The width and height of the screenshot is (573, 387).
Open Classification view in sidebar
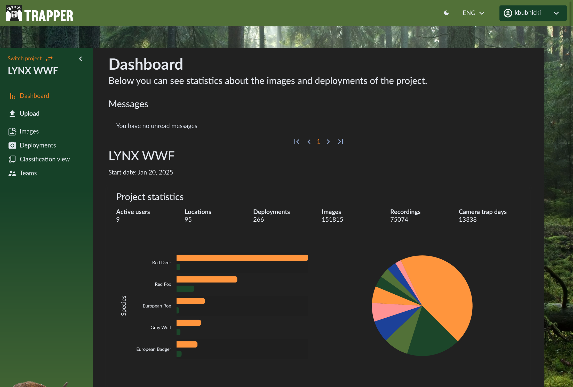click(45, 159)
